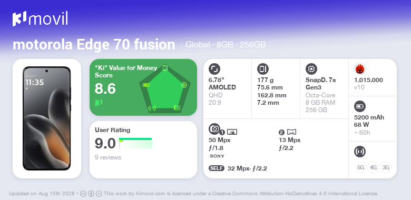Click the main camera icon

(214, 128)
